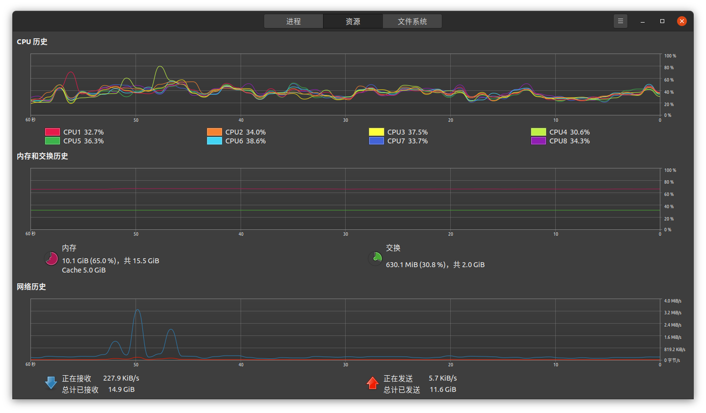The image size is (706, 413).
Task: Click the 总计已发送 label
Action: [x=402, y=390]
